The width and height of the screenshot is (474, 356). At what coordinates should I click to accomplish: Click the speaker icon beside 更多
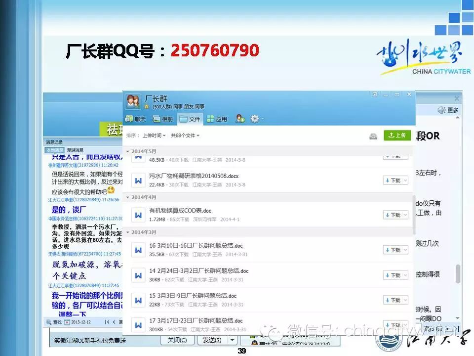441,110
